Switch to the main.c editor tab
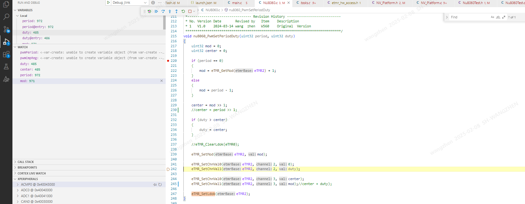 pyautogui.click(x=237, y=3)
